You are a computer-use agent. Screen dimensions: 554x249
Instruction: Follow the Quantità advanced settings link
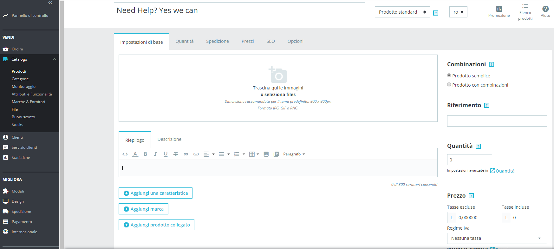[x=502, y=171]
